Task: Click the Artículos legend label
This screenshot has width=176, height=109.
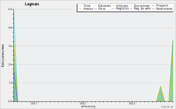Action: pos(122,6)
